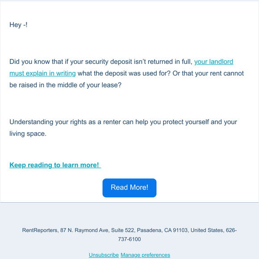The height and width of the screenshot is (259, 259).
Task: Click '87 N. Raymond Ave' in the footer
Action: coord(84,230)
